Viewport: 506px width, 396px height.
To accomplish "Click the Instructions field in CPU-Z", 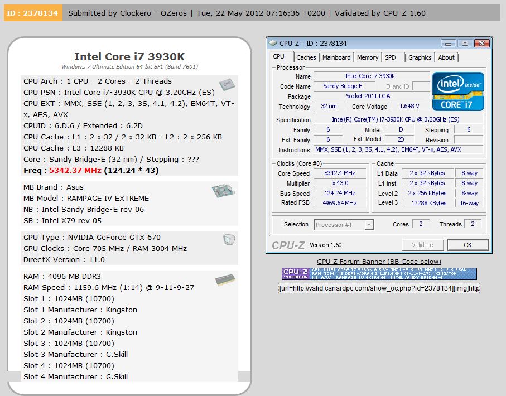I will (x=398, y=149).
